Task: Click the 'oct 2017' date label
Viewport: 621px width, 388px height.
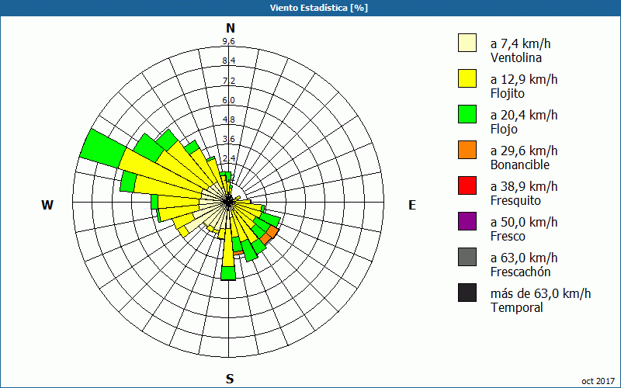Action: (x=598, y=381)
